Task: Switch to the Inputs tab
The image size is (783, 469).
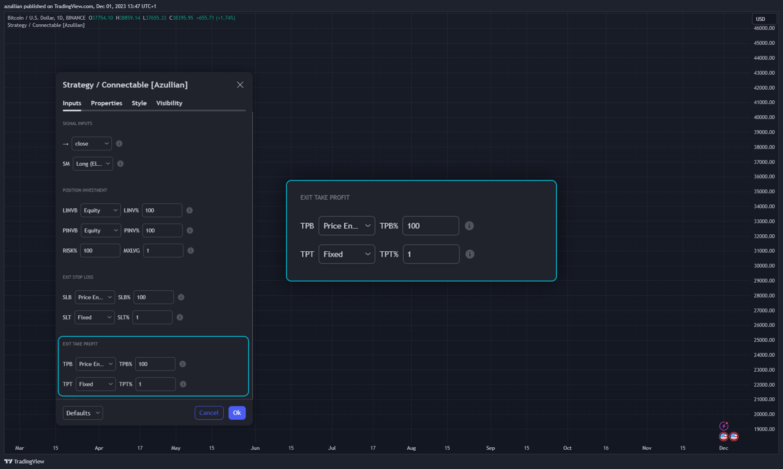Action: click(x=72, y=103)
